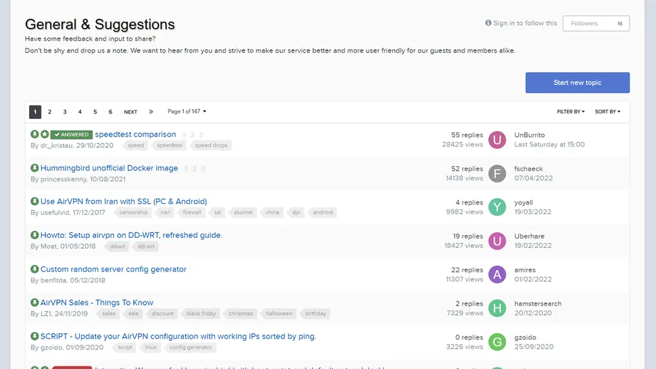Click the halloween tag
Image resolution: width=656 pixels, height=369 pixels.
click(x=278, y=314)
